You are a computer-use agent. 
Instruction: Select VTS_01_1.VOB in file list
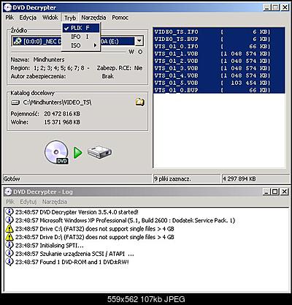click(x=219, y=53)
